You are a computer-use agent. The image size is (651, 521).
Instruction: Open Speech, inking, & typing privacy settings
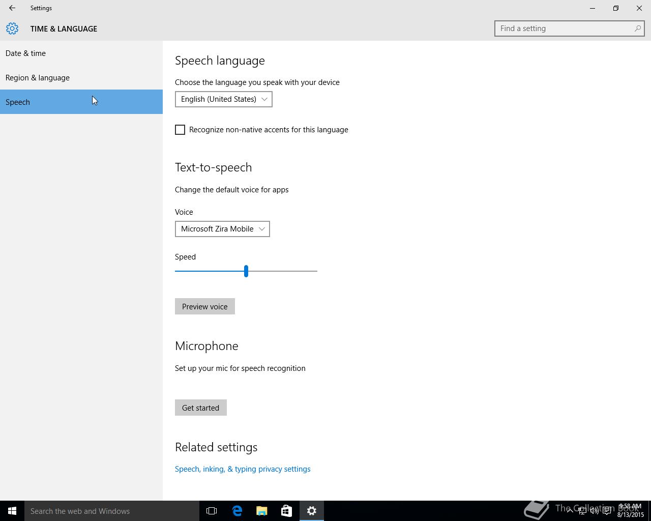243,469
